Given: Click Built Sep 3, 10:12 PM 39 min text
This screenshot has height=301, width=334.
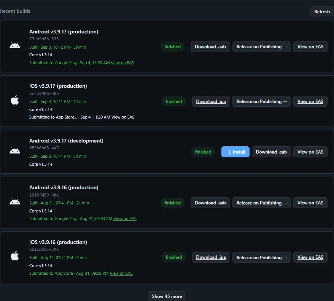Looking at the screenshot, I should [x=57, y=47].
